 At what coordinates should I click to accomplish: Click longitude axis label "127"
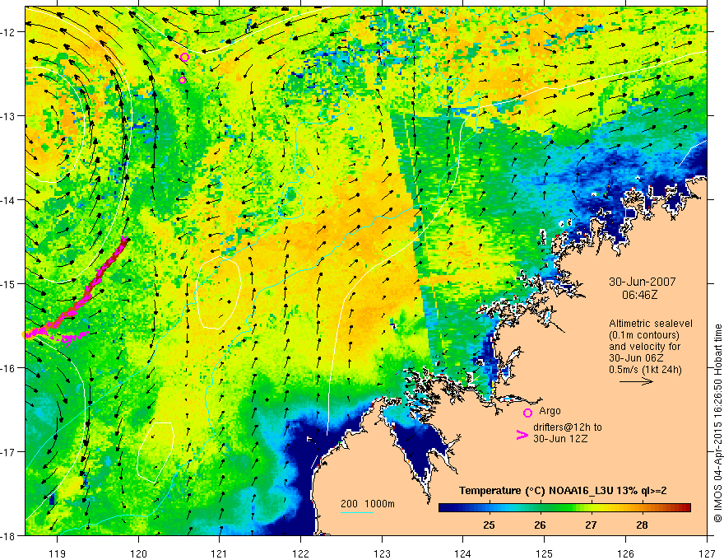(707, 553)
